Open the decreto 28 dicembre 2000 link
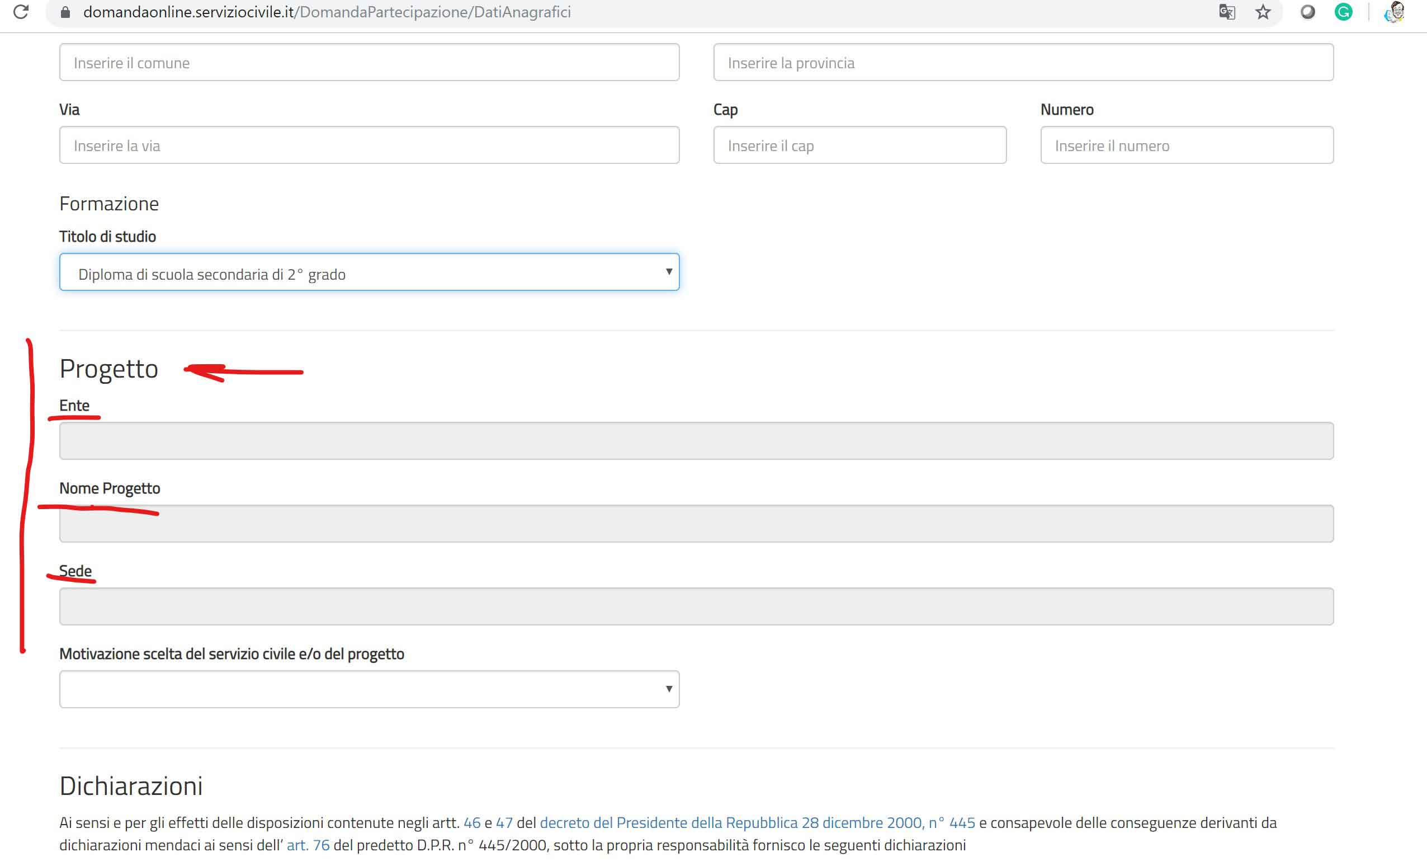The width and height of the screenshot is (1427, 866). [757, 823]
